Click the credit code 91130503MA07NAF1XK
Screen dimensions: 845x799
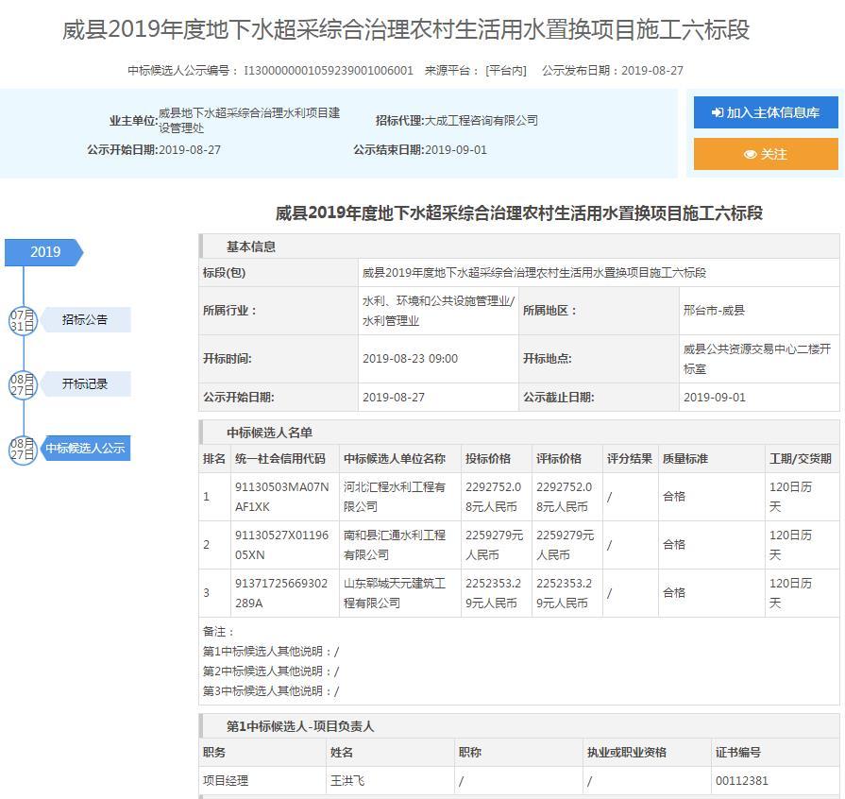coord(281,497)
